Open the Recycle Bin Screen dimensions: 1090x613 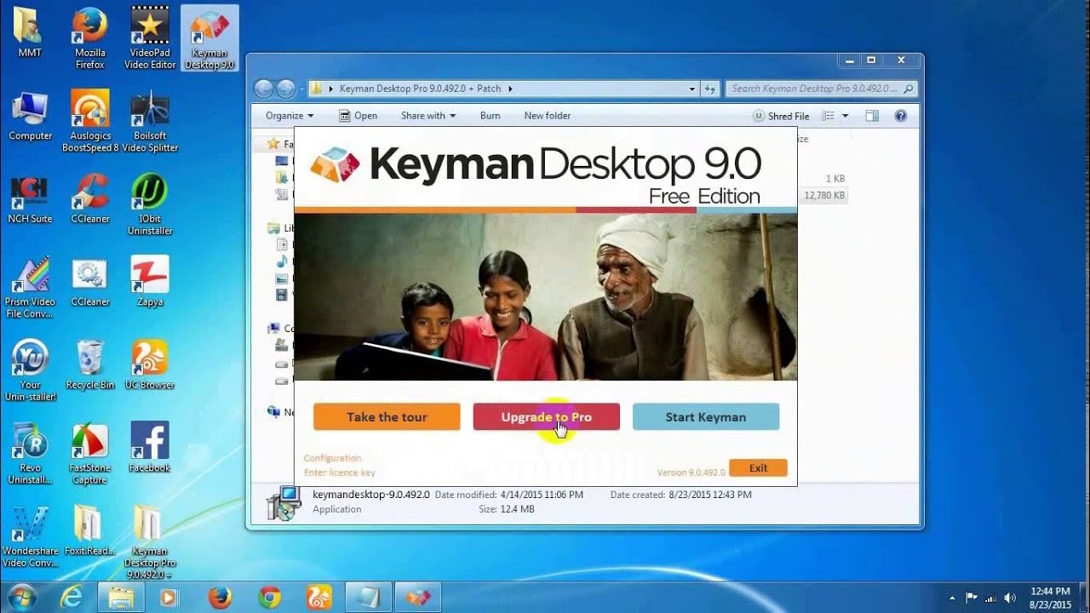click(89, 364)
